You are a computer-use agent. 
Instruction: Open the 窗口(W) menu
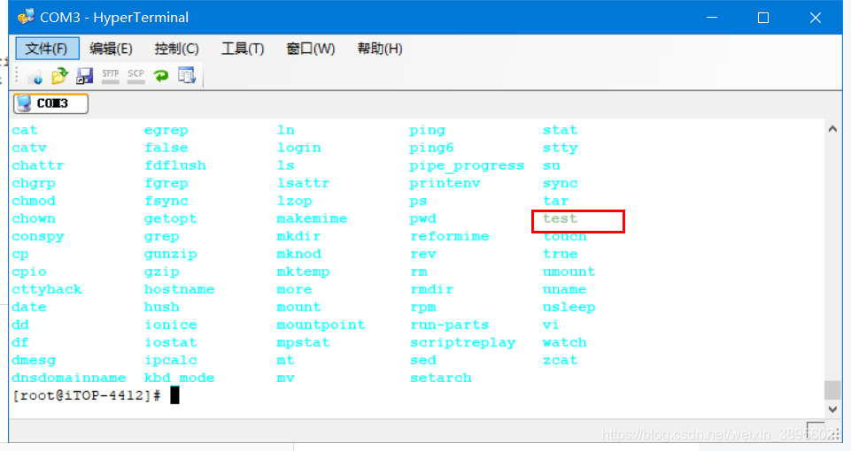(311, 49)
